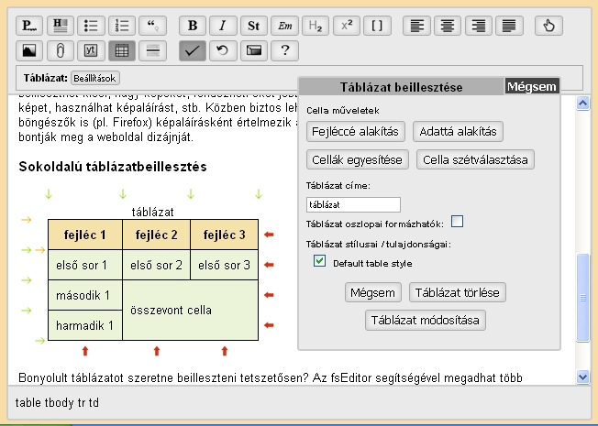Select table cell fejléc 1
The width and height of the screenshot is (598, 426).
[x=85, y=235]
